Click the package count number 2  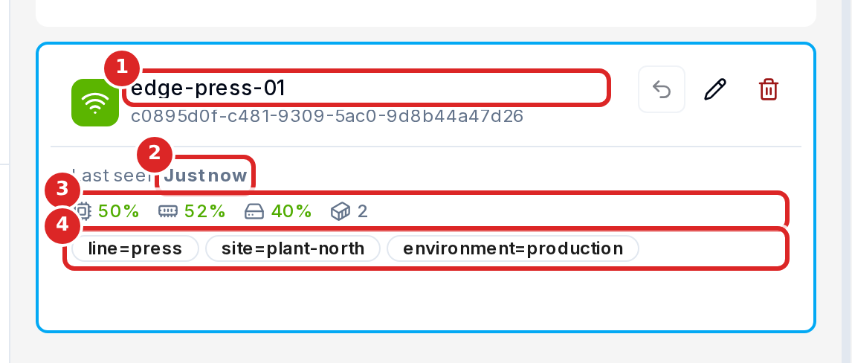click(x=362, y=211)
